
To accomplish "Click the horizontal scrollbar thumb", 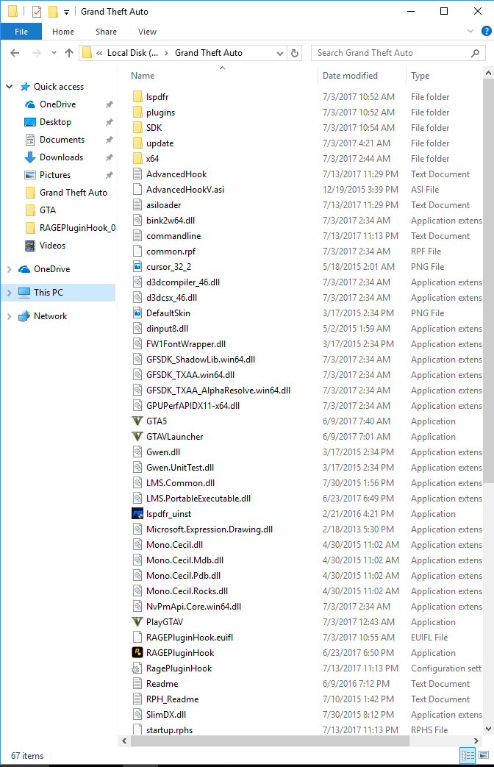I will 270,741.
